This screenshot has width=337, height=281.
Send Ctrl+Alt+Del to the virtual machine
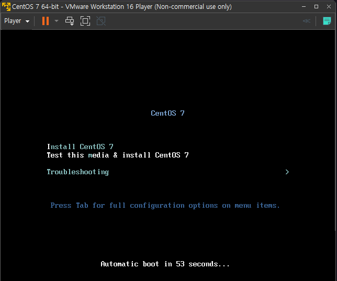tap(70, 21)
